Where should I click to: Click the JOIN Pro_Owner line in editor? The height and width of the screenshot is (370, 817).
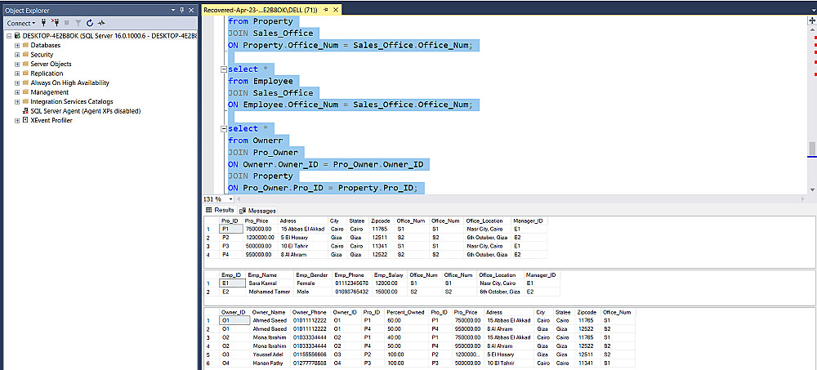(x=263, y=153)
